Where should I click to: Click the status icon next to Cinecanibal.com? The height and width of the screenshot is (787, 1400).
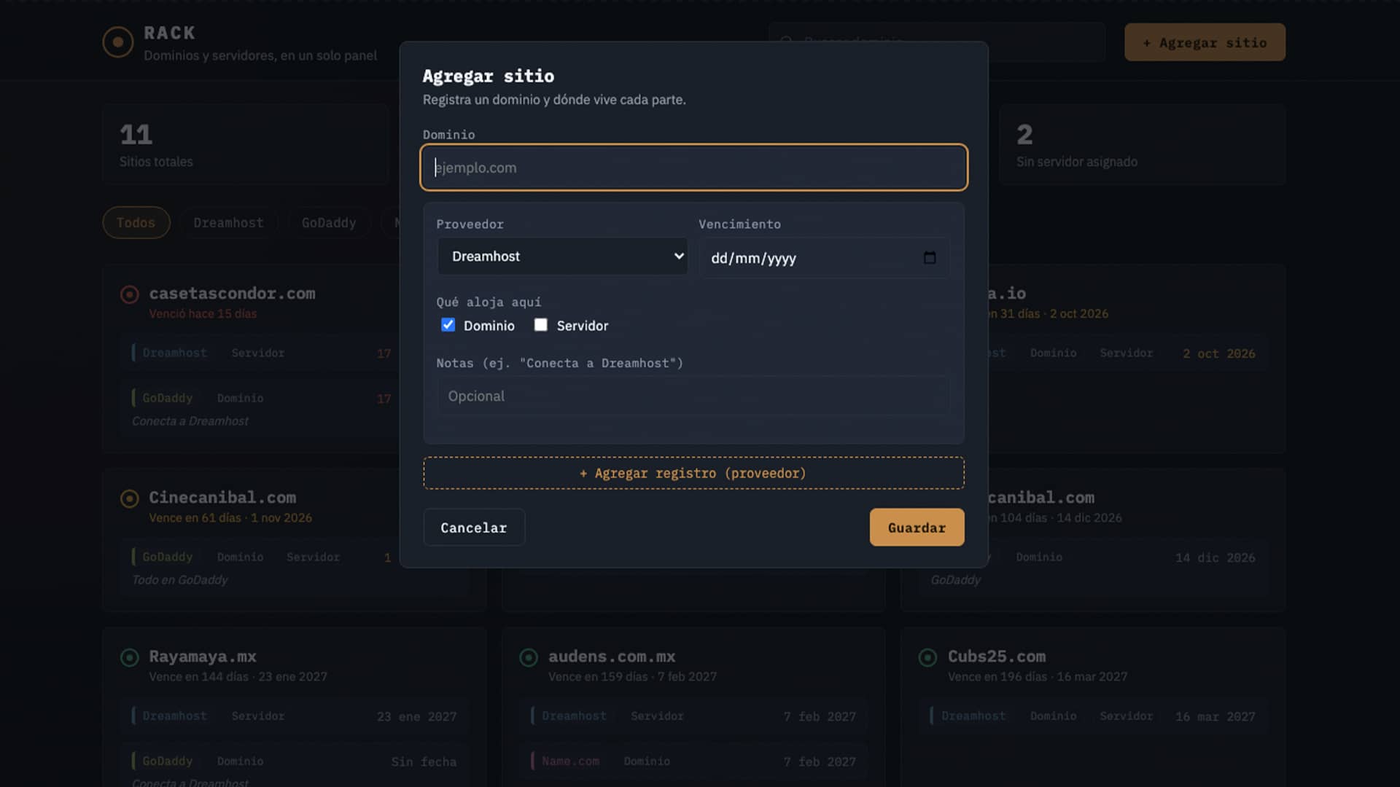click(x=129, y=498)
